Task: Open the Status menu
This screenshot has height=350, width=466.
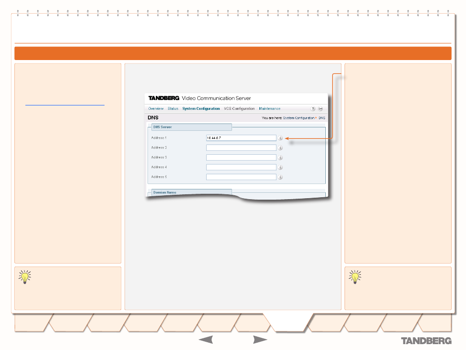Action: pos(173,109)
